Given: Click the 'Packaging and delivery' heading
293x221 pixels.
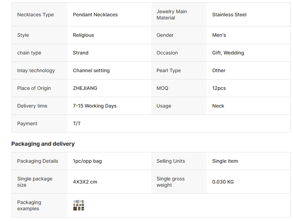Looking at the screenshot, I should click(43, 144).
